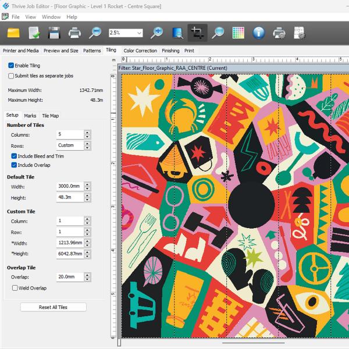The image size is (349, 349).
Task: Check Submit tiles as separate jobs
Action: [12, 76]
